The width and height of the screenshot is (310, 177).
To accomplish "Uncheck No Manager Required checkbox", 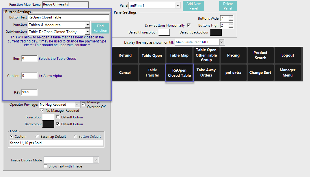I will pos(42,110).
